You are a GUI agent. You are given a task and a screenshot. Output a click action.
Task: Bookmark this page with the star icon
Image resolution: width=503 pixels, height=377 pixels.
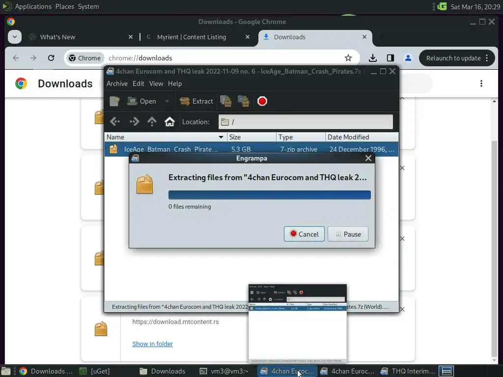[348, 58]
